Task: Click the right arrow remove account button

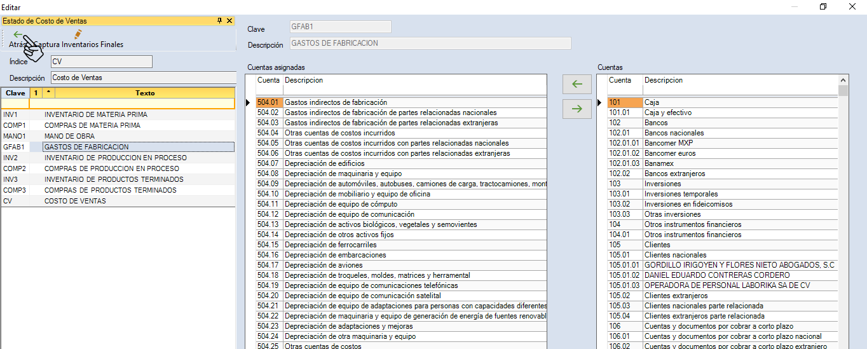Action: pos(577,109)
